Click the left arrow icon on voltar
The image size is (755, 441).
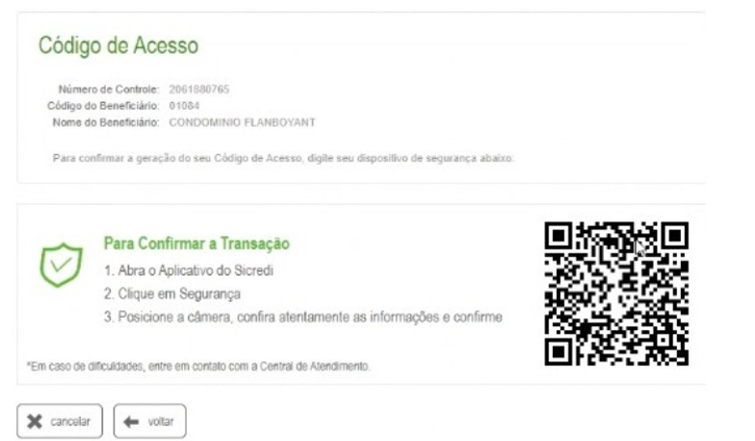point(131,422)
